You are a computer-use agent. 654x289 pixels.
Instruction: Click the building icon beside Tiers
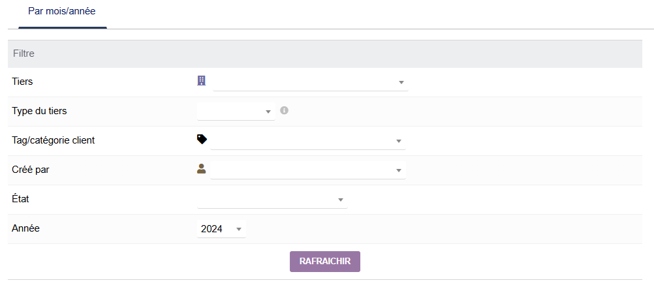click(202, 80)
